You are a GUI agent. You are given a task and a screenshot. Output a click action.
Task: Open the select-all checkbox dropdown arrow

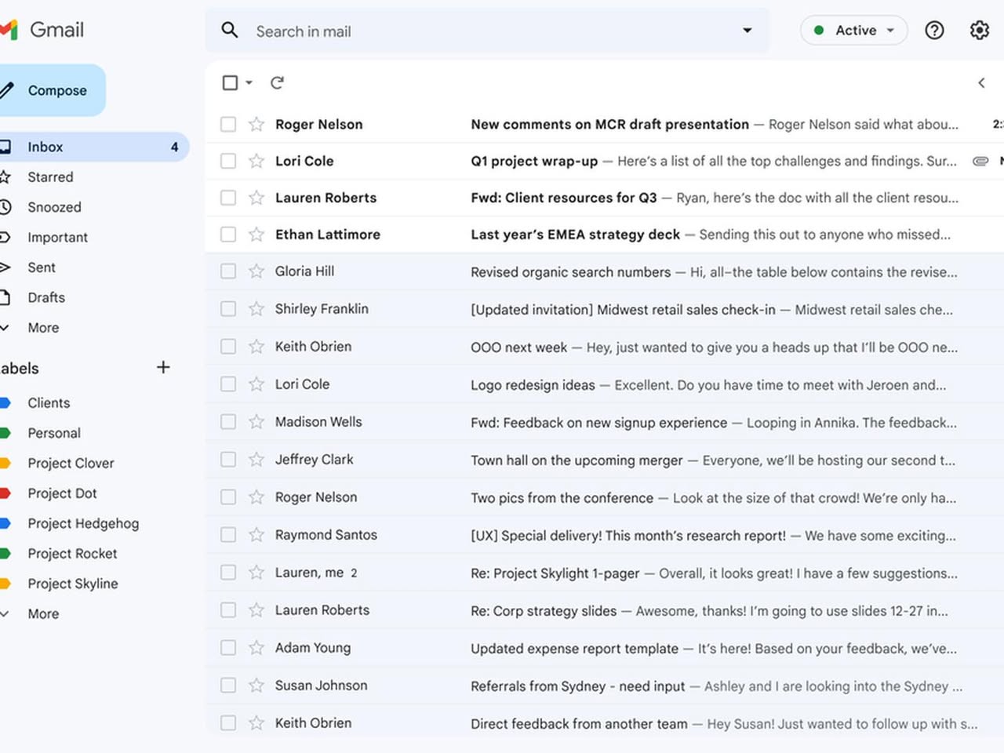249,82
